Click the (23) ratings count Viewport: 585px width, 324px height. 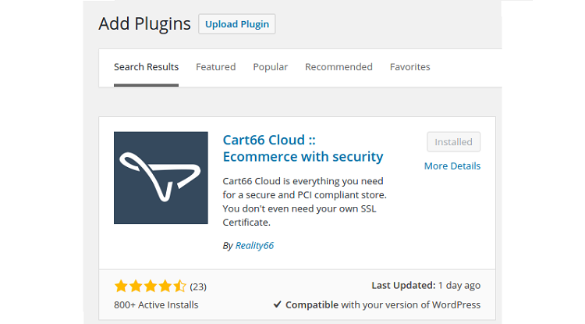pos(198,287)
